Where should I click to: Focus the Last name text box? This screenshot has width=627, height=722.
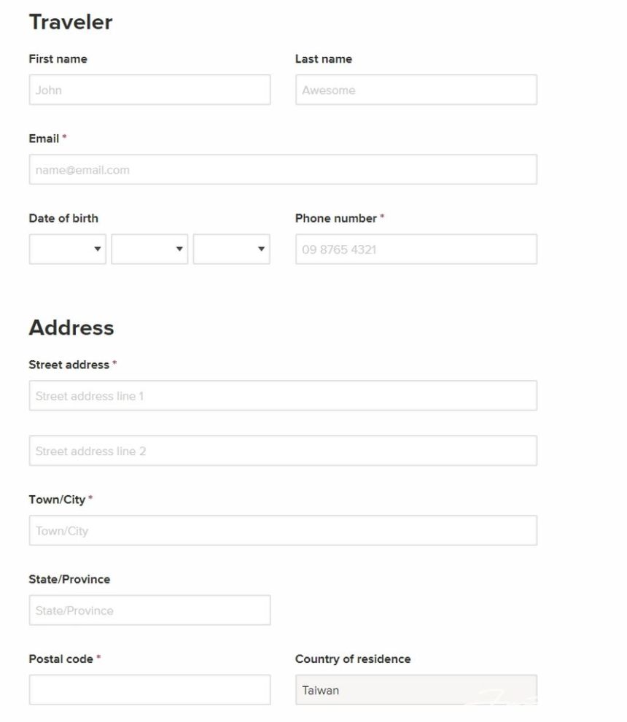coord(416,90)
